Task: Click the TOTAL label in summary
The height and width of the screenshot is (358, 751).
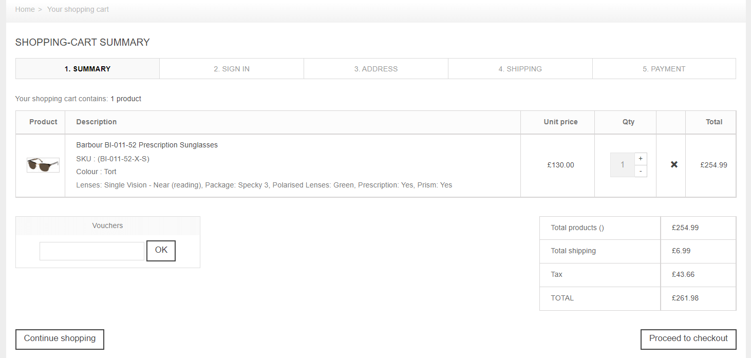Action: (562, 298)
